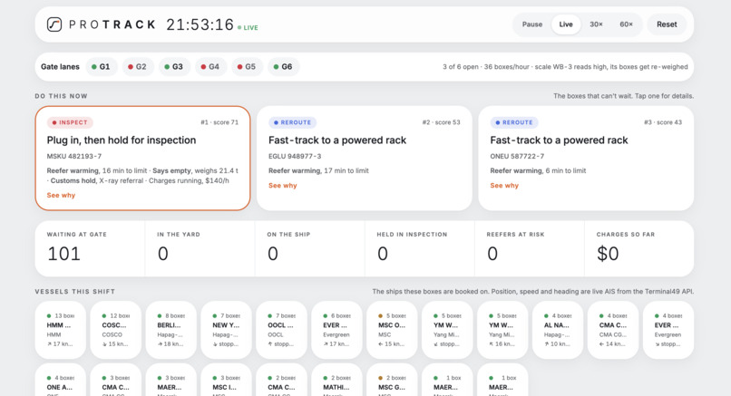Viewport: 731px width, 396px height.
Task: Open the On the Ship stat tile
Action: (310, 249)
